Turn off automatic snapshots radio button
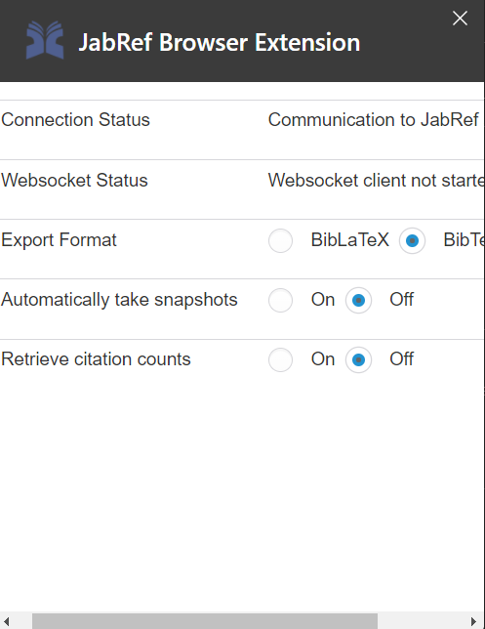485x629 pixels. coord(358,300)
